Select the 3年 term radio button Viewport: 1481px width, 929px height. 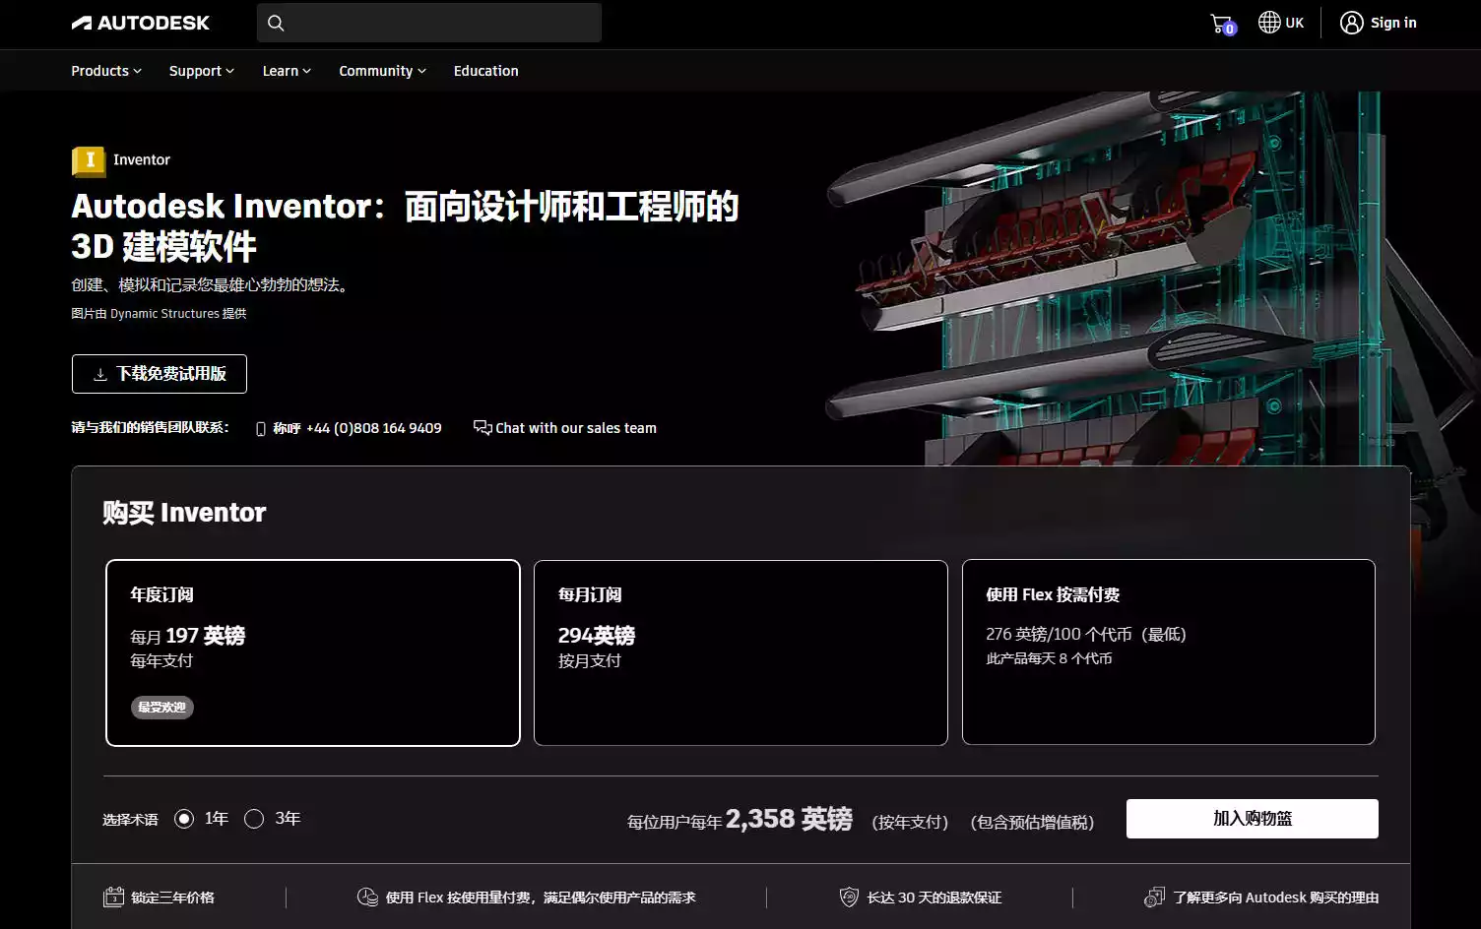pos(254,819)
